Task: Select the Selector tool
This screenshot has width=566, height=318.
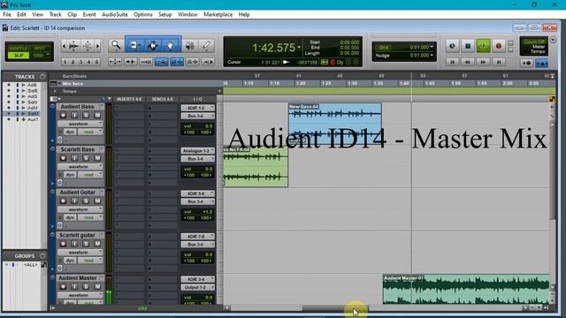Action: coord(152,45)
